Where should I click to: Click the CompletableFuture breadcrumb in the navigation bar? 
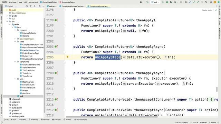(x=49, y=2)
